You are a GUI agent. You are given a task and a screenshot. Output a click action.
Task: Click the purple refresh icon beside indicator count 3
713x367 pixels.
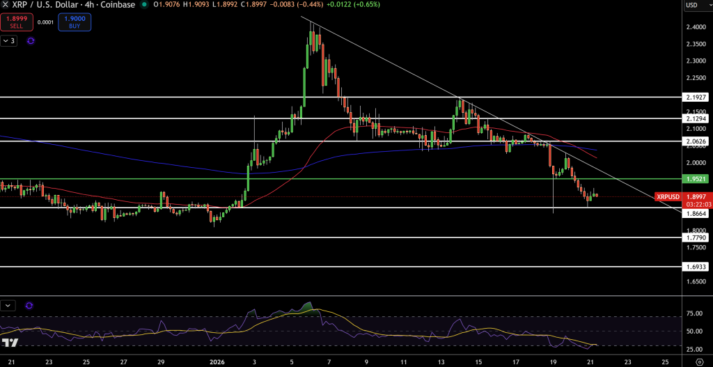tap(31, 41)
